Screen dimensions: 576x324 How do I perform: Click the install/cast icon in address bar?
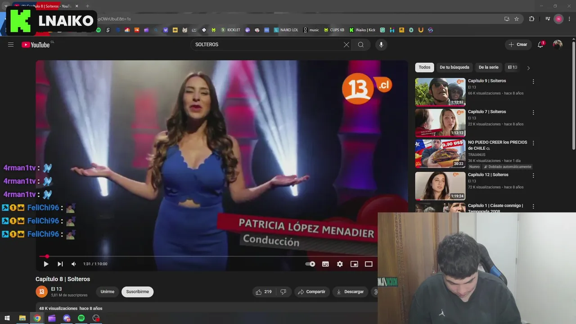(x=507, y=19)
